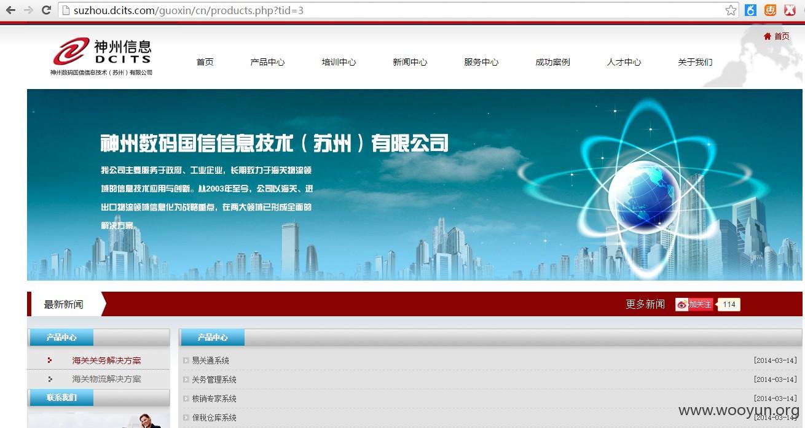Image resolution: width=805 pixels, height=428 pixels.
Task: Open 培训中心 in the navigation menu
Action: tap(339, 62)
